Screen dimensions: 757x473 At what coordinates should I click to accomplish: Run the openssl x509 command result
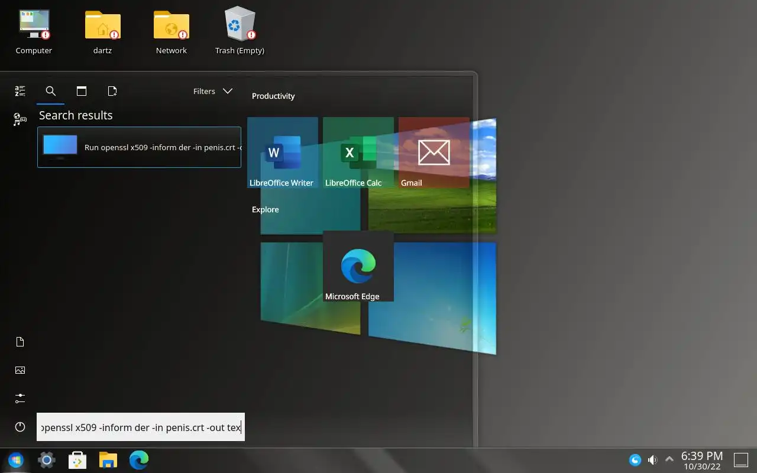(x=139, y=147)
